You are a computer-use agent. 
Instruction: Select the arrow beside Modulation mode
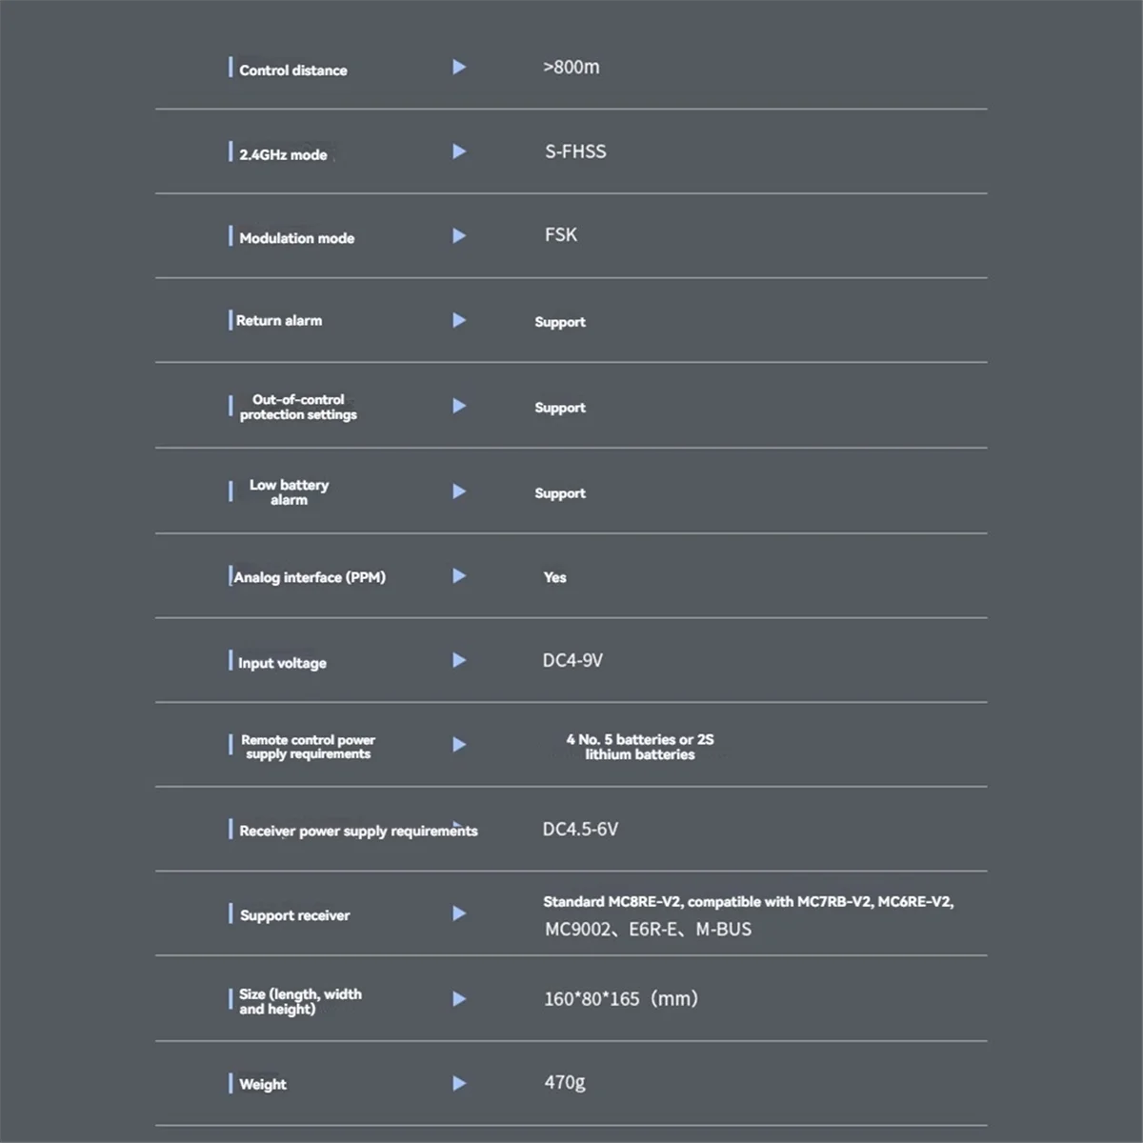pos(459,235)
